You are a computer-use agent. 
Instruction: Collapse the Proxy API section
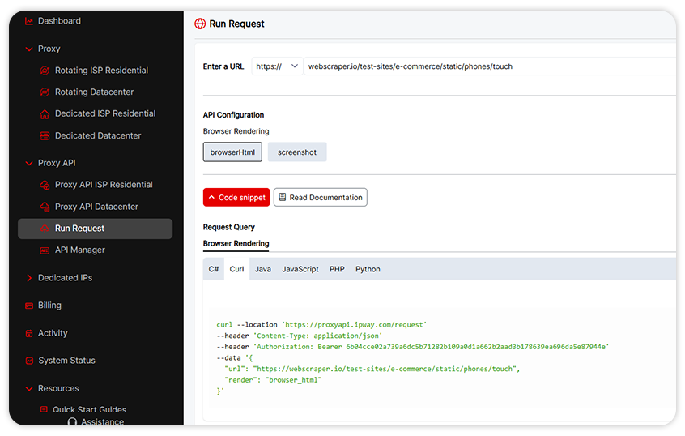30,163
